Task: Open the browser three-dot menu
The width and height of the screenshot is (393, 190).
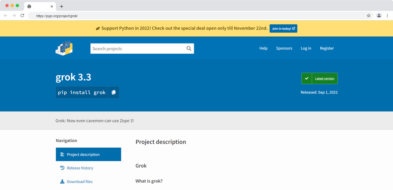Action: click(x=387, y=16)
